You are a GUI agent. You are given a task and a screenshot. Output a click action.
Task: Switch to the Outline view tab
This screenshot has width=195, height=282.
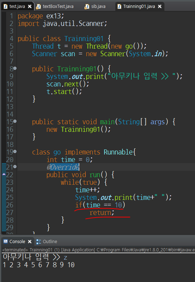point(47,242)
